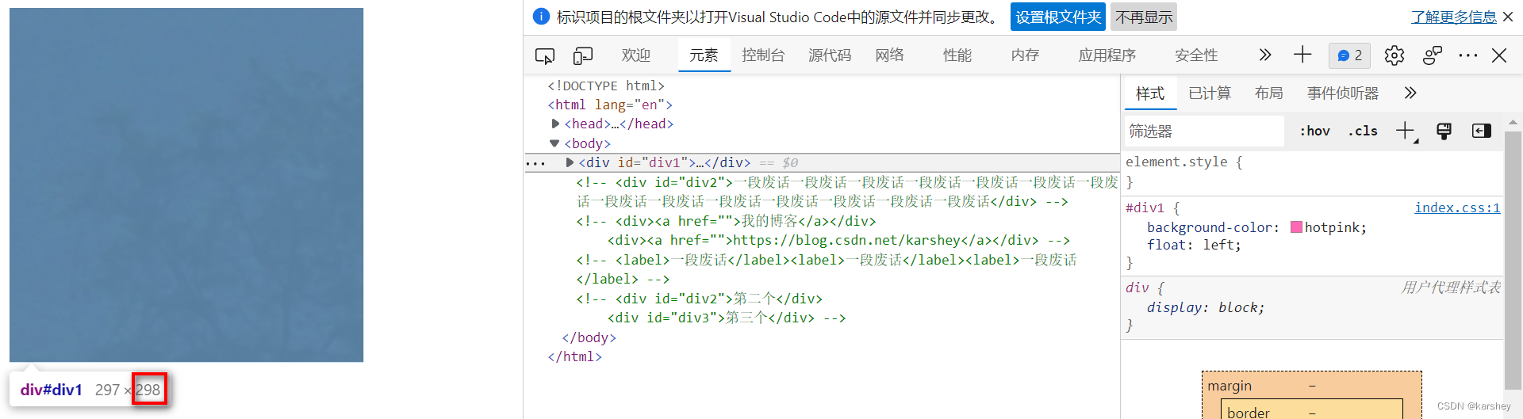The image size is (1523, 419).
Task: Click the styles pane scrollbar
Action: click(1513, 261)
